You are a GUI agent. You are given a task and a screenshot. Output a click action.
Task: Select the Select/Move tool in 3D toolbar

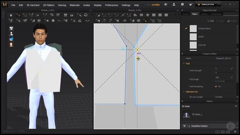[x=19, y=15]
